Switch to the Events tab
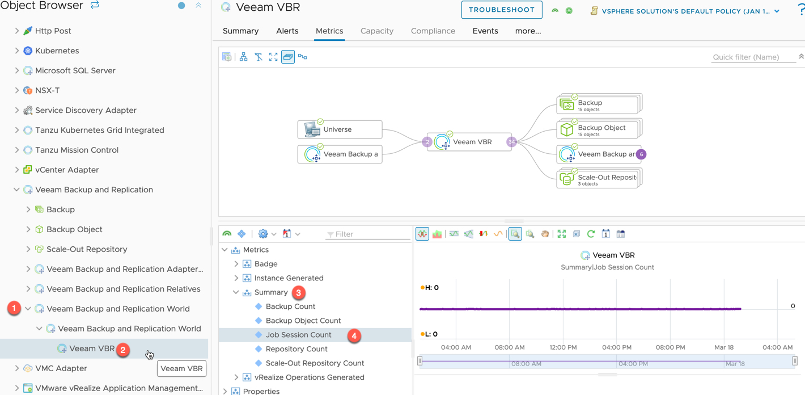Viewport: 805px width, 395px height. pyautogui.click(x=485, y=31)
